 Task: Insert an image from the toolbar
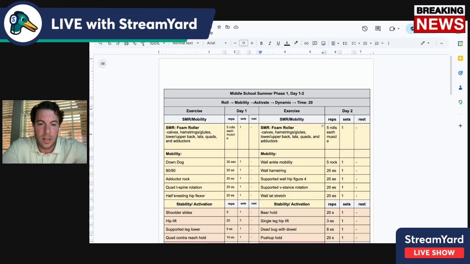323,43
